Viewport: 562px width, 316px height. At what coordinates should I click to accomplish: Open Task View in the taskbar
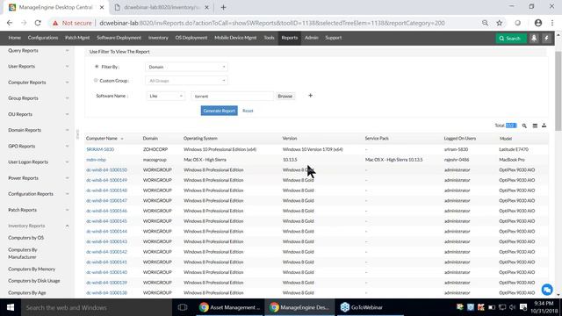(x=183, y=307)
